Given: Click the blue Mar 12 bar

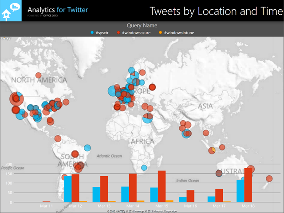Looking at the screenshot, I should 67,189.
